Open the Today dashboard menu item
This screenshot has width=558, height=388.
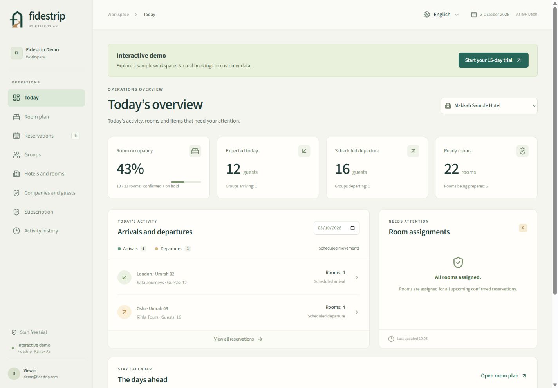pyautogui.click(x=46, y=98)
